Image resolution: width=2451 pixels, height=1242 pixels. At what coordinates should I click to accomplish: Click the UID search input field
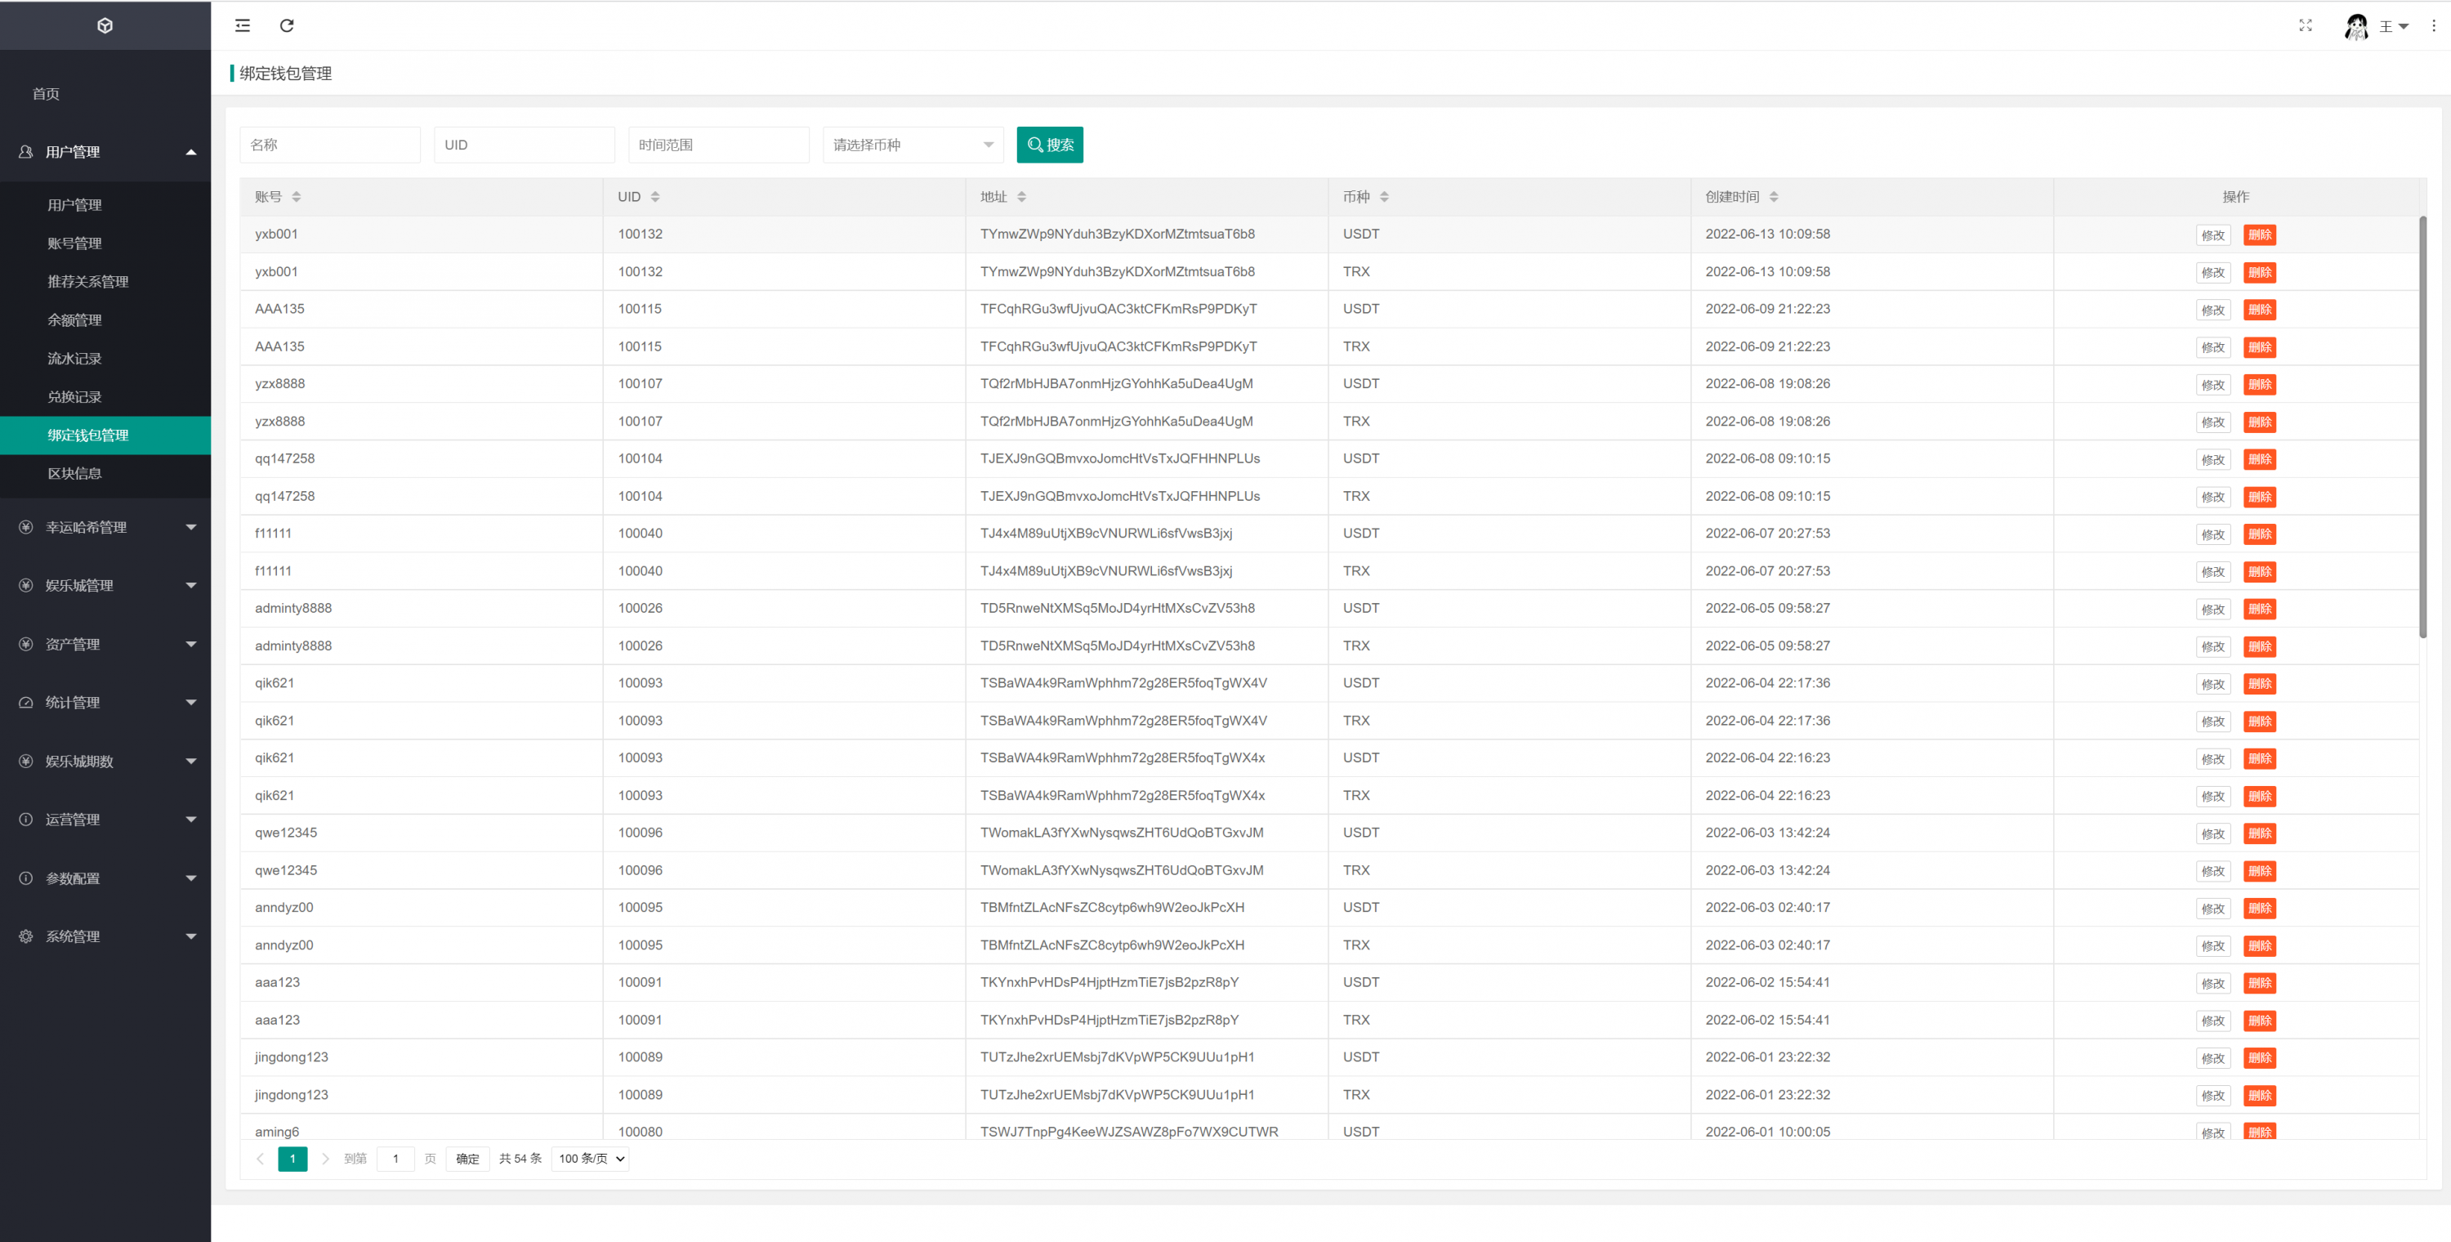(524, 145)
